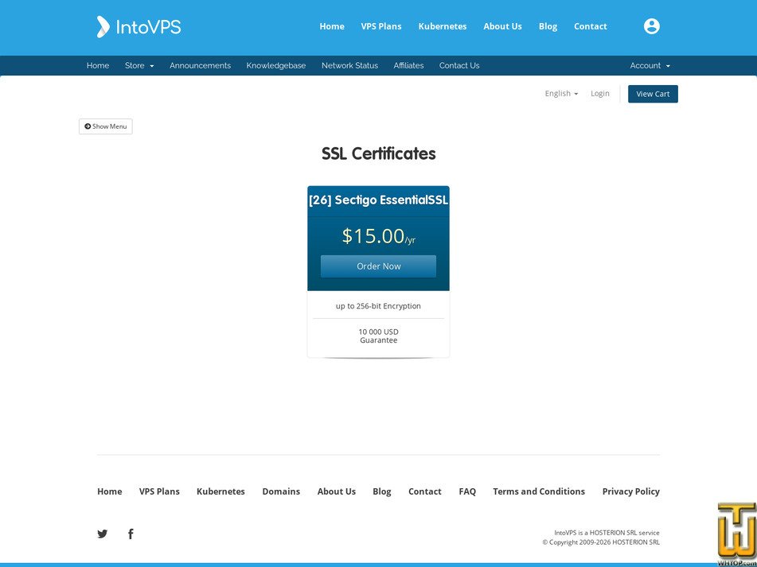Open the user account avatar icon
This screenshot has height=567, width=757.
coord(651,26)
